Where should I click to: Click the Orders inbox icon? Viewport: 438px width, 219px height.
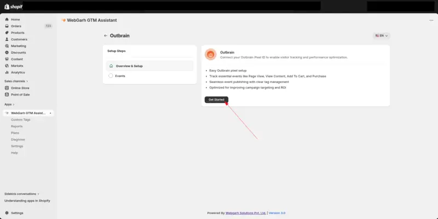pyautogui.click(x=7, y=26)
